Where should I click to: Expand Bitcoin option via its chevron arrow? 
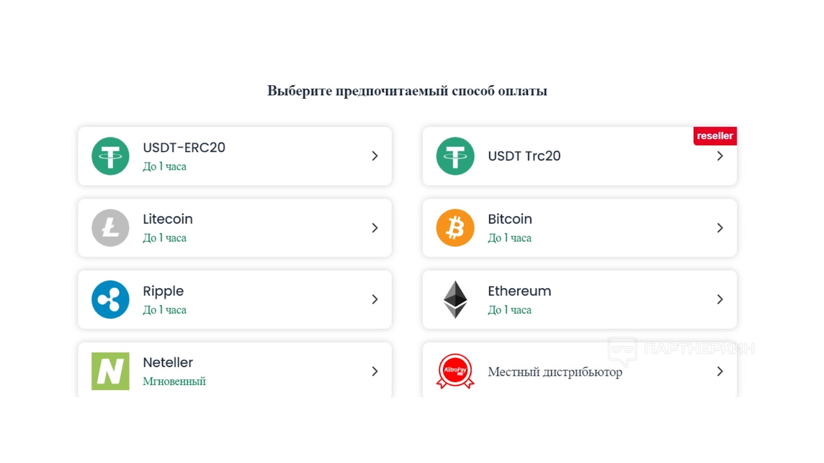(x=720, y=228)
